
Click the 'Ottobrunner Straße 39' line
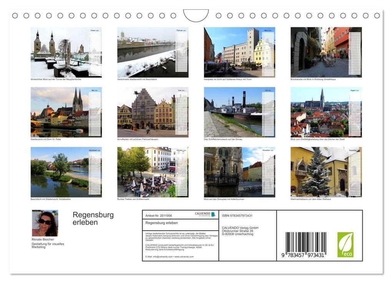[x=238, y=231]
